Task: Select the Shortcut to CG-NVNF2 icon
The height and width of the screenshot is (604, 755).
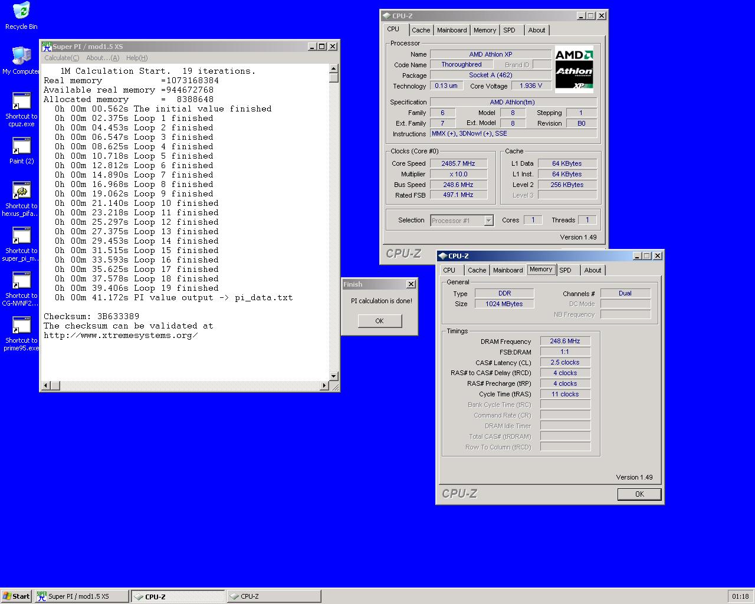Action: (x=21, y=289)
